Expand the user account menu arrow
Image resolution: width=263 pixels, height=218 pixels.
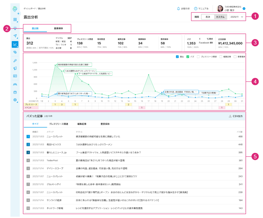pyautogui.click(x=244, y=9)
